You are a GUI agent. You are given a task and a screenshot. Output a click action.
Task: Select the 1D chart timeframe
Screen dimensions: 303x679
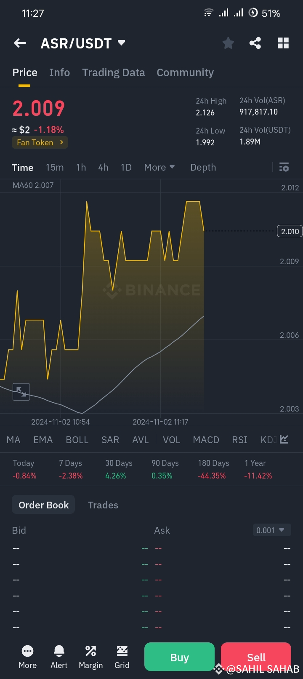coord(126,167)
